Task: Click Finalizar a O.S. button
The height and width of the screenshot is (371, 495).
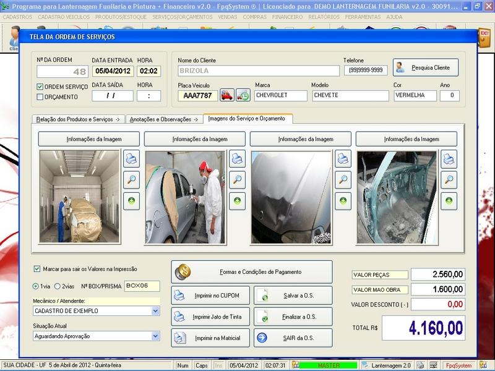Action: click(x=293, y=317)
